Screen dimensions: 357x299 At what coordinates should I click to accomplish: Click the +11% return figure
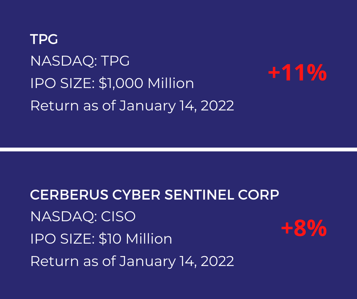297,73
